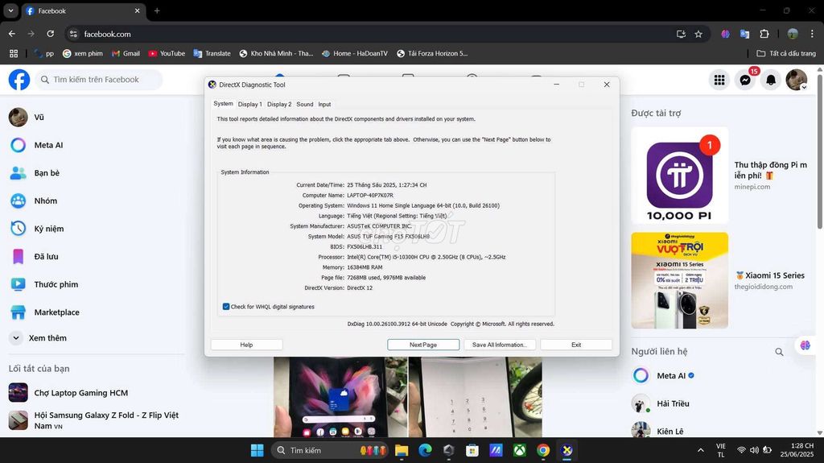Open the Facebook logo home link
824x463 pixels.
(x=19, y=80)
